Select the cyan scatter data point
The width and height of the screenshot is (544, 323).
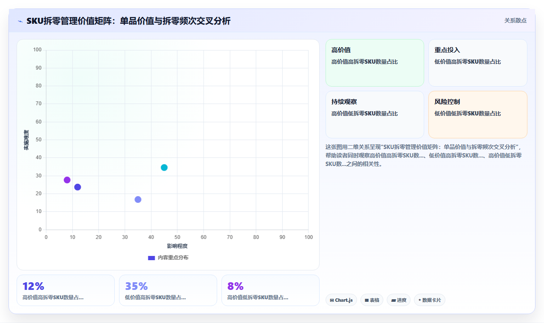point(164,168)
